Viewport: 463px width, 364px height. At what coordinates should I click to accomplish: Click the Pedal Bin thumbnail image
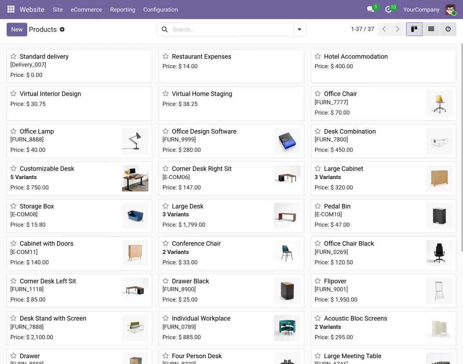click(439, 216)
